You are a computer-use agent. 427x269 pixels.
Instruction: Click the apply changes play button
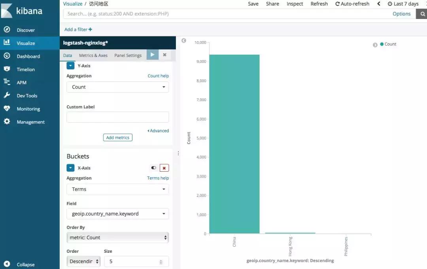tap(152, 55)
